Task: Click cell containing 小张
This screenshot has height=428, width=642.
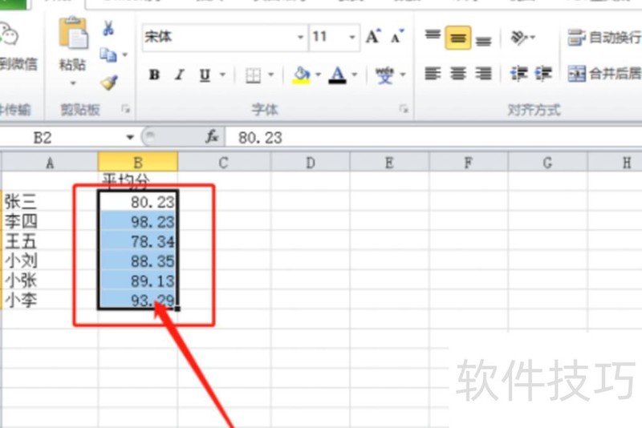Action: 50,280
